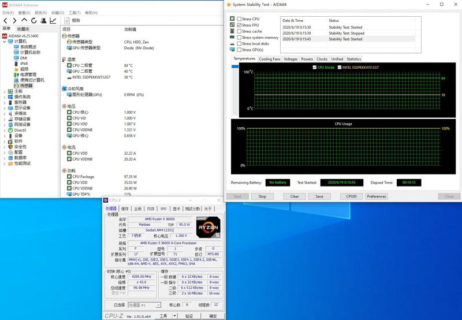Screen dimensions: 462x320
Task: Click the 安全性 shield icon in tree
Action: (x=10, y=147)
